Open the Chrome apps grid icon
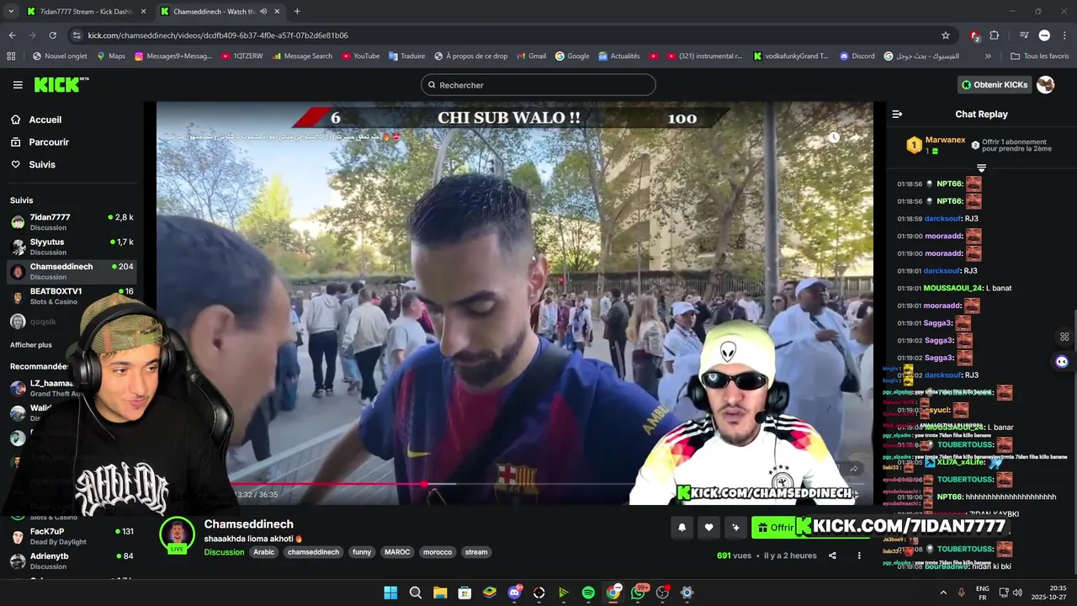This screenshot has width=1077, height=606. click(11, 56)
